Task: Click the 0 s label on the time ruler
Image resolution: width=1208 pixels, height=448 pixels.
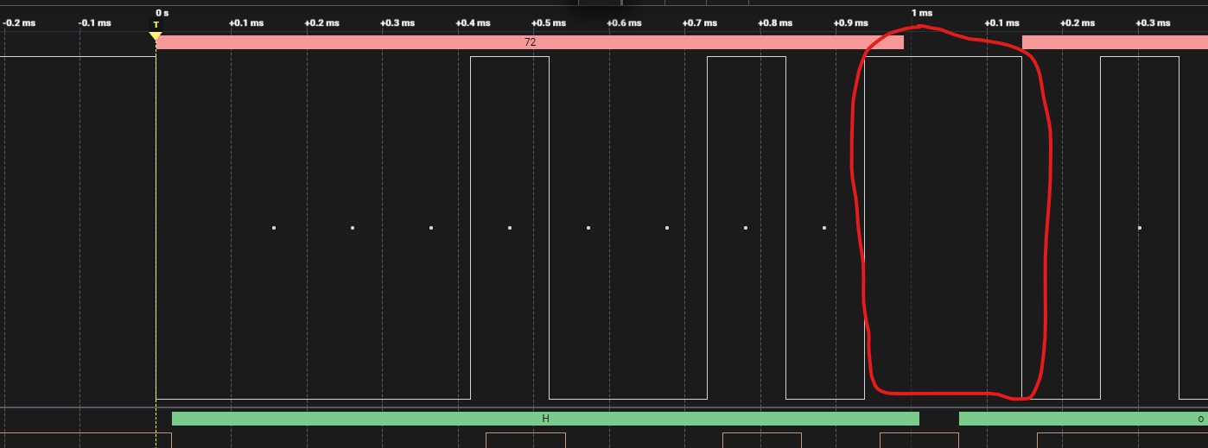Action: [162, 13]
